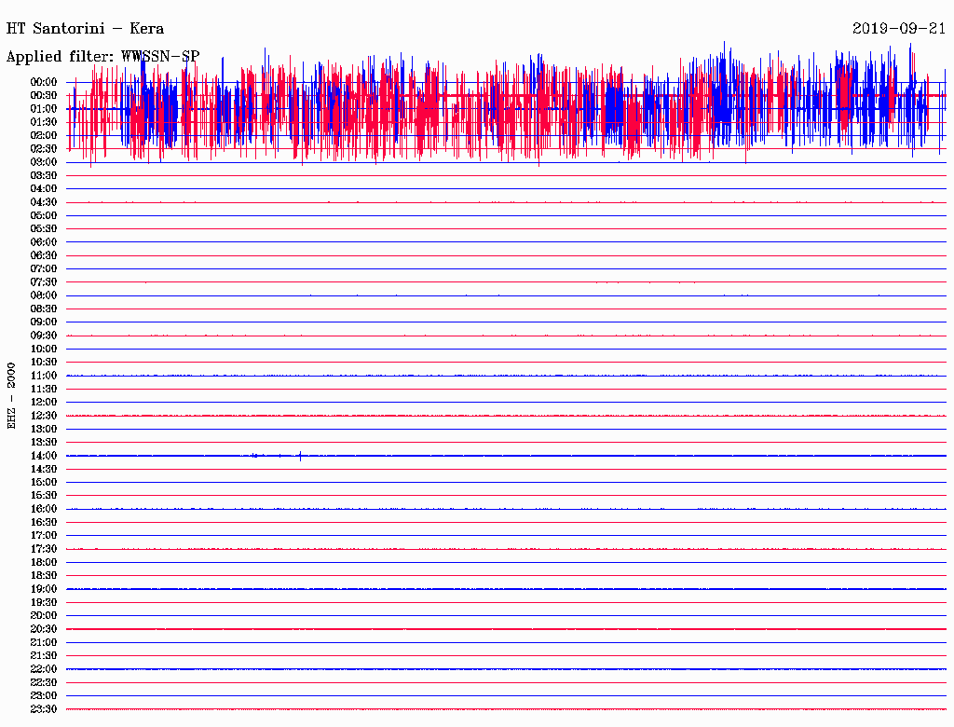Select the 23:30 time label
The height and width of the screenshot is (727, 954).
pyautogui.click(x=45, y=709)
